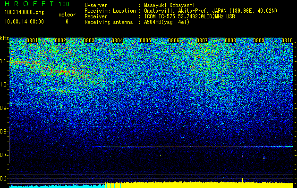
Task: Click the 0807 time marker
Action: tap(202, 40)
